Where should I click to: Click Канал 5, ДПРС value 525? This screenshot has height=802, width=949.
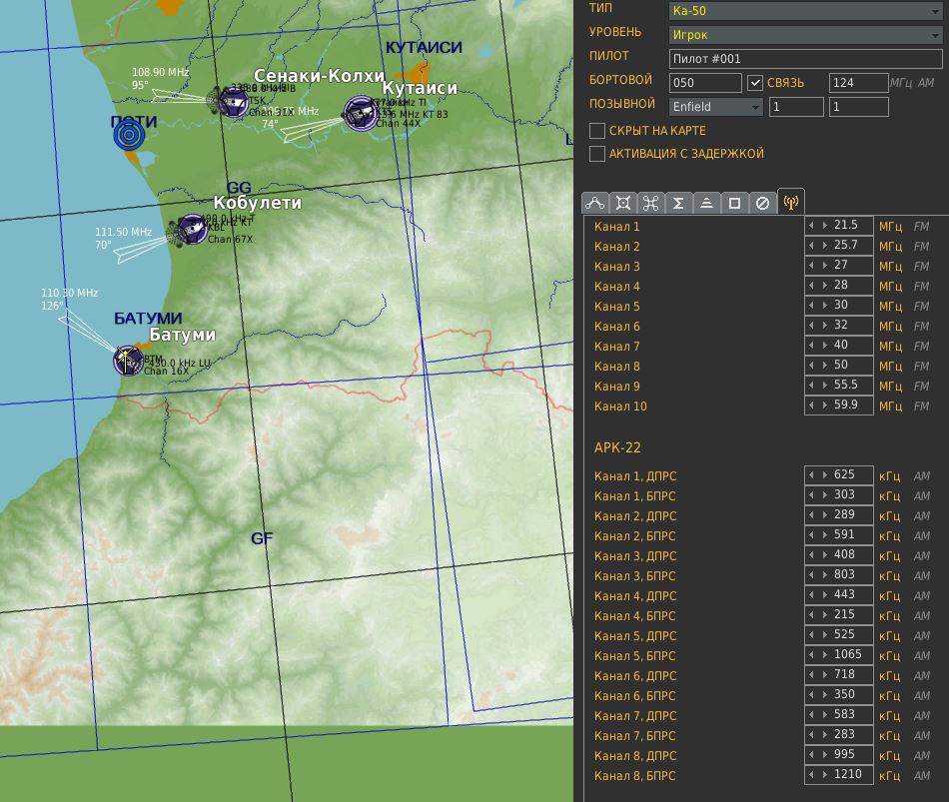click(844, 634)
